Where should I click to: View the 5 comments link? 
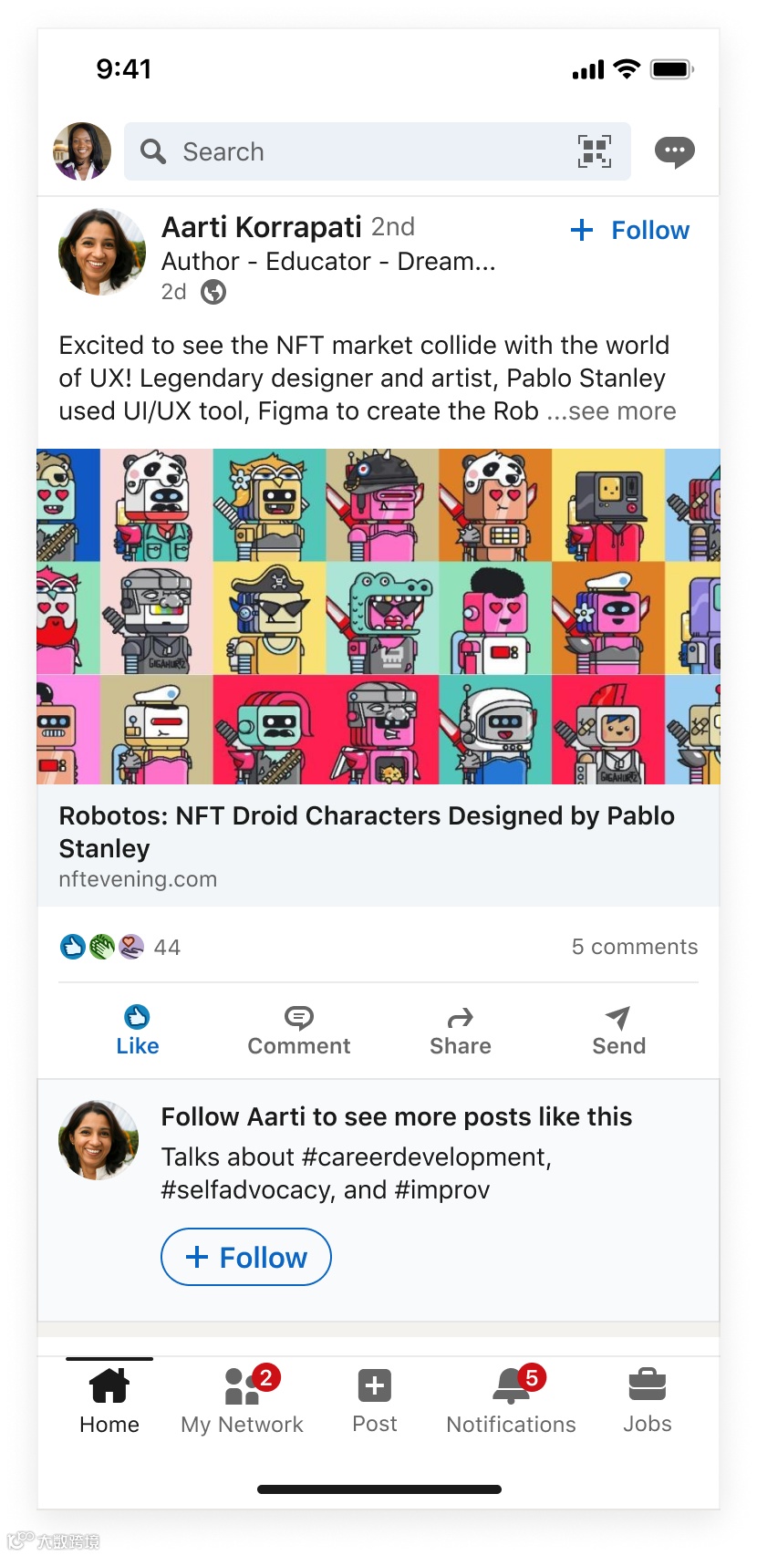(x=634, y=947)
